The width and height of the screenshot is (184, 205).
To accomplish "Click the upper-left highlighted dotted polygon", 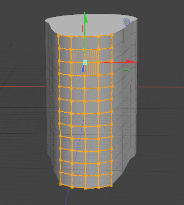I will [78, 55].
